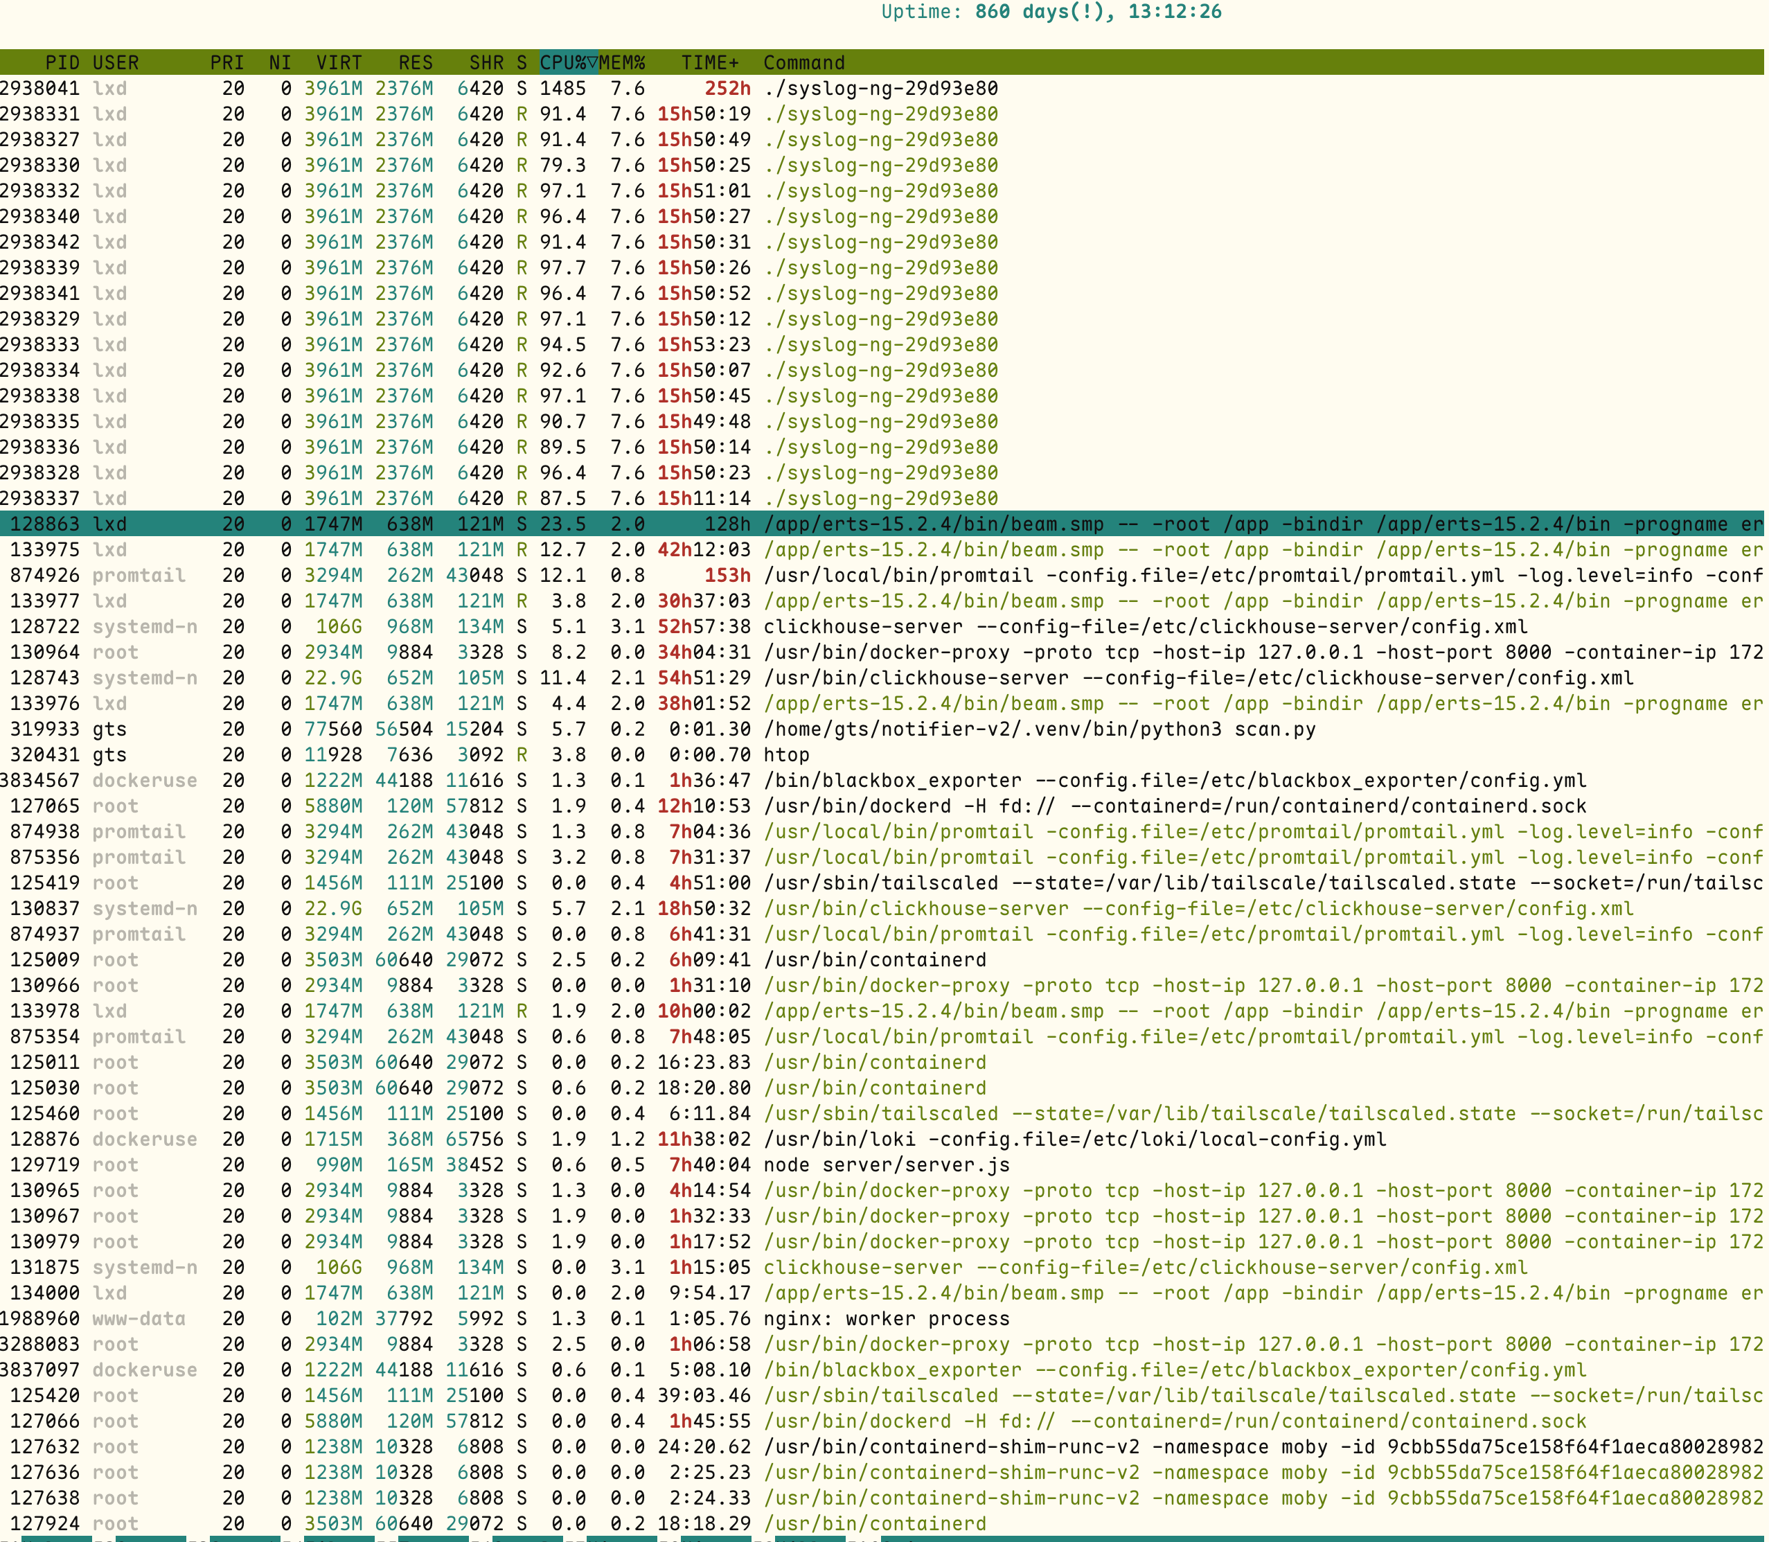Select containerd row with PID 127924
The image size is (1769, 1542).
click(x=882, y=1524)
